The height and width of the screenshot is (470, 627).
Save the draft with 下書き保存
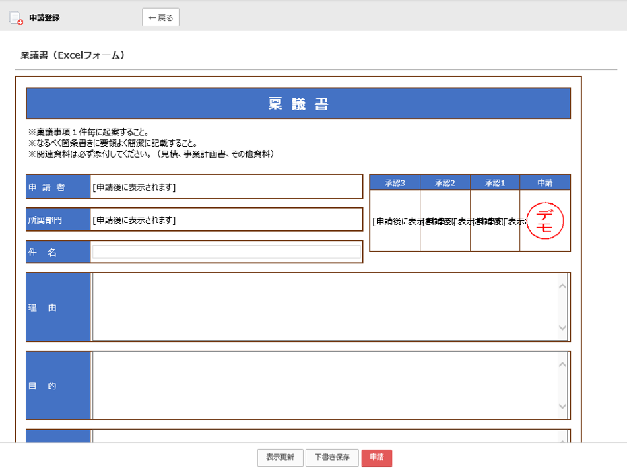332,457
